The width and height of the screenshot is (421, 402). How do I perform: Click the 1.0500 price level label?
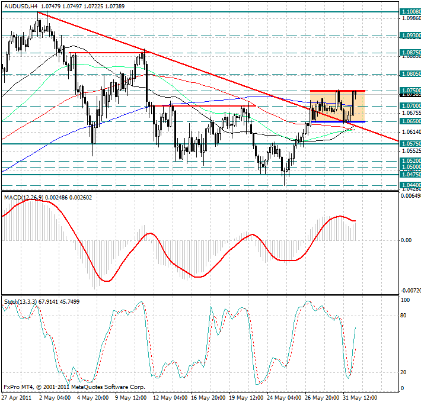point(410,167)
